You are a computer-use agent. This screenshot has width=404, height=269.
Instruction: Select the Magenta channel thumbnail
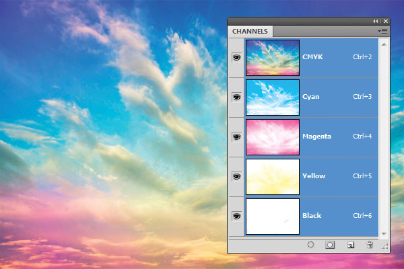[x=273, y=137]
